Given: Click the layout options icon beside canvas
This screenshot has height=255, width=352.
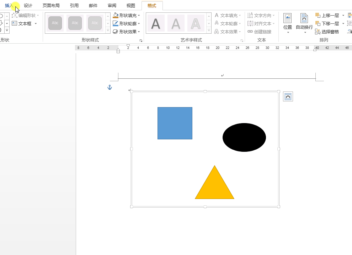Looking at the screenshot, I should pos(288,96).
